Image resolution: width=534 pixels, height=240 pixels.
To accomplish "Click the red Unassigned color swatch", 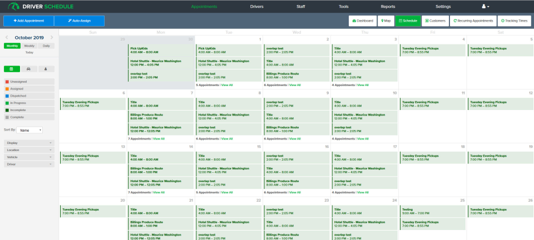I will (x=7, y=82).
